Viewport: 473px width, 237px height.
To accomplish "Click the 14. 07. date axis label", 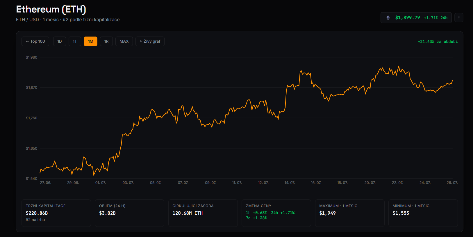I will 290,183.
